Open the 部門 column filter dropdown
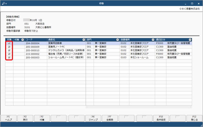This screenshot has width=203, height=127. tap(118, 40)
